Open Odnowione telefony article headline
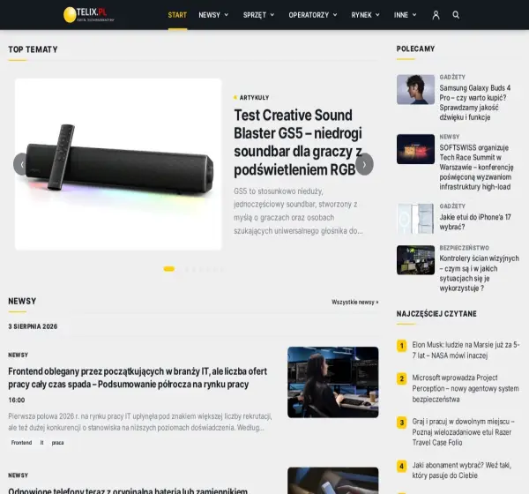 (x=128, y=490)
